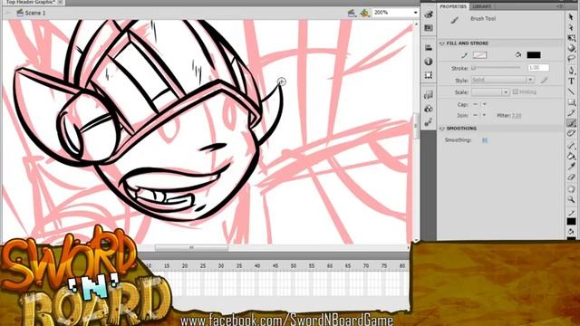Select the Rectangle tool
580x326 pixels.
pos(571,102)
